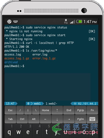This screenshot has height=138, width=104.
Task: Tap the Esc key
Action: (x=10, y=110)
